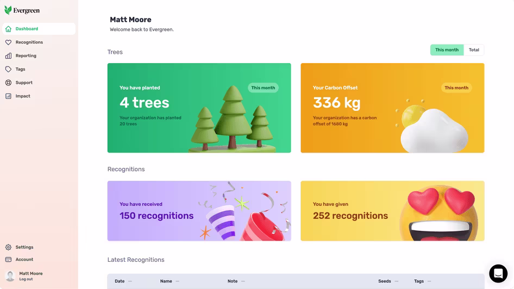
Task: Open the Dashboard menu item
Action: coord(39,29)
